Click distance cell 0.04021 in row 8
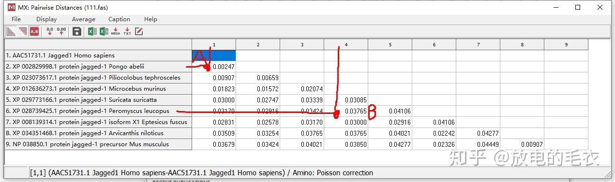Viewport: 615px width, 182px height. pyautogui.click(x=390, y=133)
